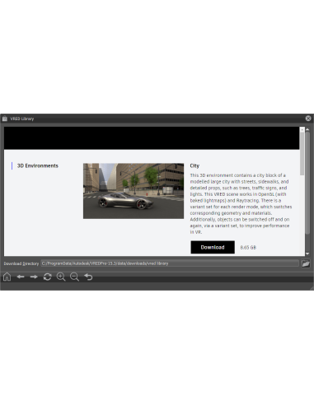Reload the library page
This screenshot has height=405, width=314.
point(47,277)
